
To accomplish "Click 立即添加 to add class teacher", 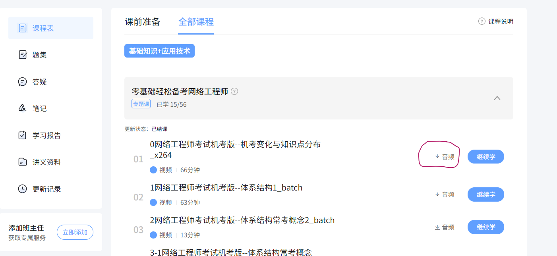I will click(x=75, y=232).
